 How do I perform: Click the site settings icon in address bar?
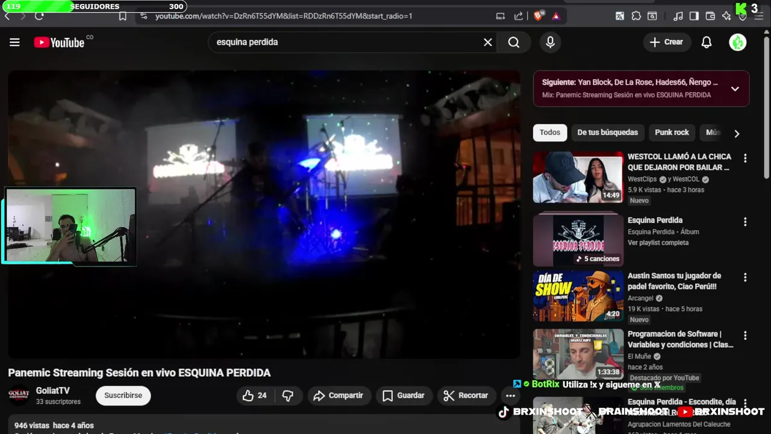point(143,16)
